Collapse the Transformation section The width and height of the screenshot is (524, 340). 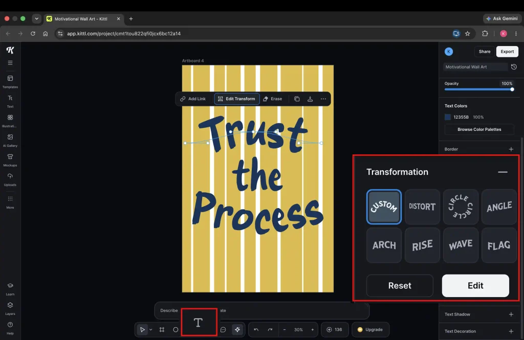[x=503, y=172]
